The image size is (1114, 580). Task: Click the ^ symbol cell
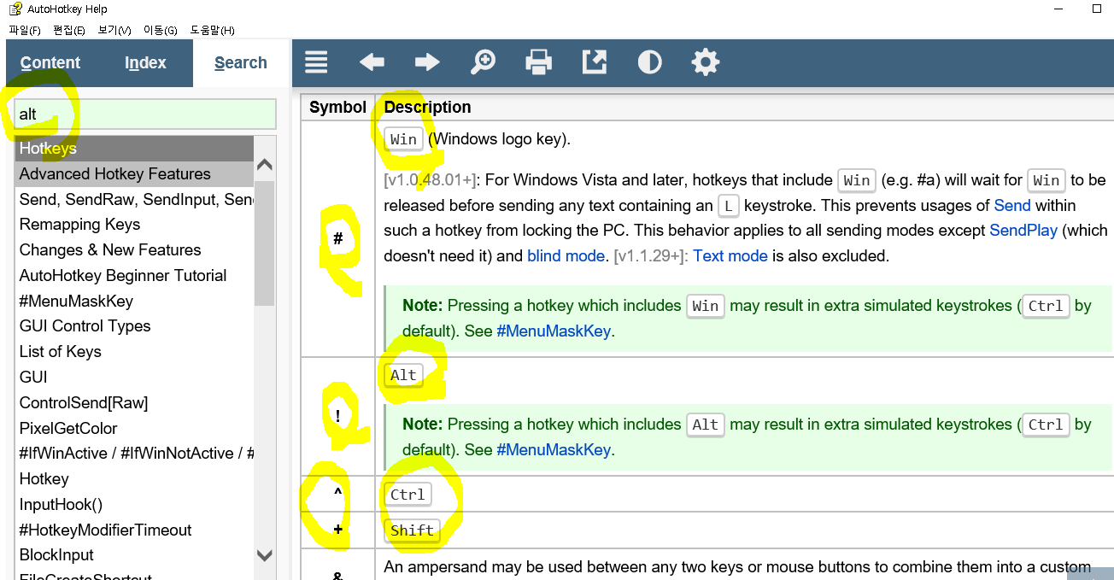click(338, 495)
